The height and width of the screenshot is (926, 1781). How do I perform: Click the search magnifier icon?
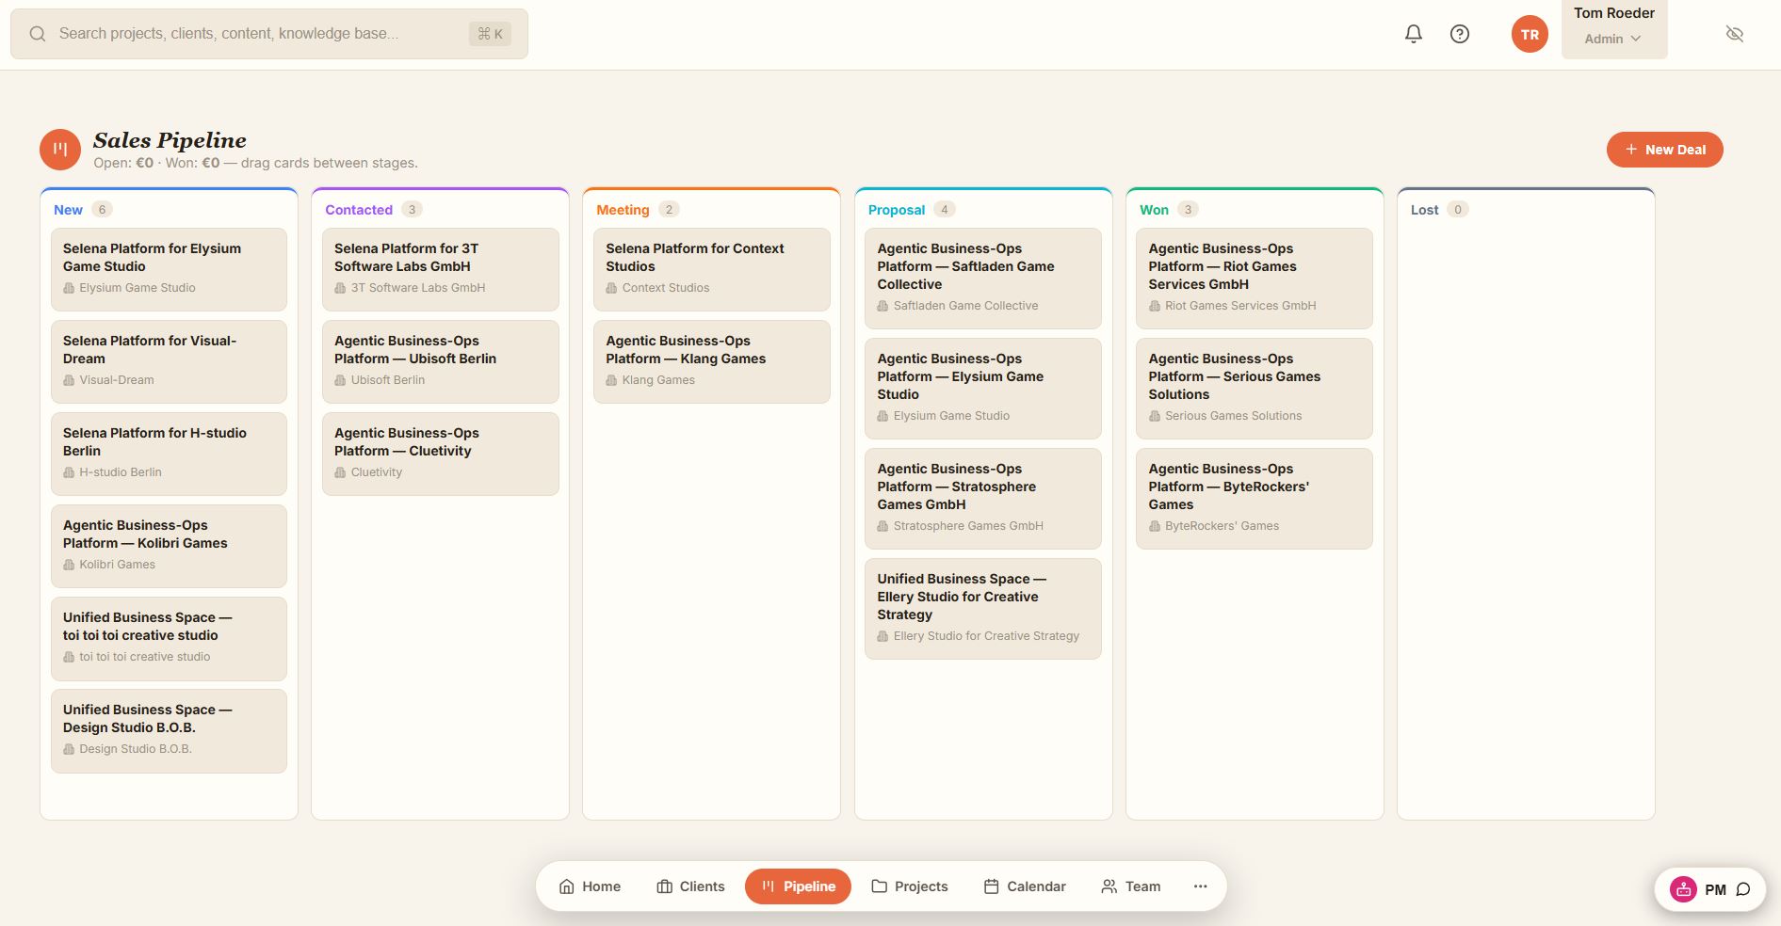(38, 34)
